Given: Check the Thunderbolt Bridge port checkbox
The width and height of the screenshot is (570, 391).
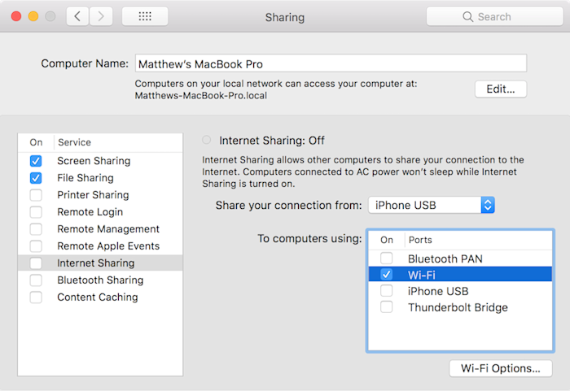Looking at the screenshot, I should [387, 307].
